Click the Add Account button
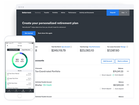This screenshot has width=139, height=105. point(108,61)
